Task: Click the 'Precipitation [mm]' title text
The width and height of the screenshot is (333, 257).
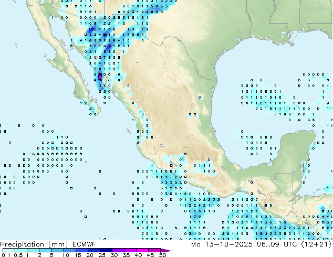Action: 34,244
